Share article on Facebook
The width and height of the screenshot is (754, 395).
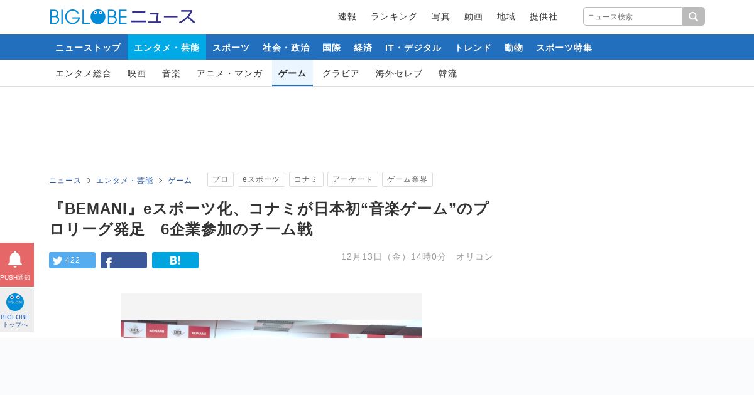pyautogui.click(x=124, y=260)
